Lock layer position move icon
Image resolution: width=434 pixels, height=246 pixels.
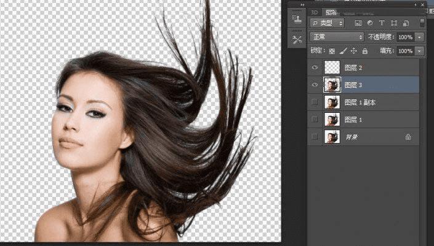(x=354, y=51)
